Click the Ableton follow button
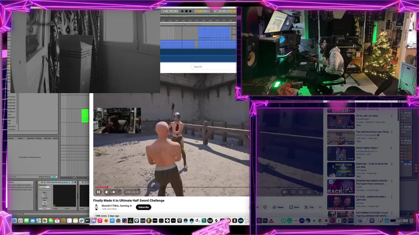Viewport: 419px width, 235px height. click(163, 11)
